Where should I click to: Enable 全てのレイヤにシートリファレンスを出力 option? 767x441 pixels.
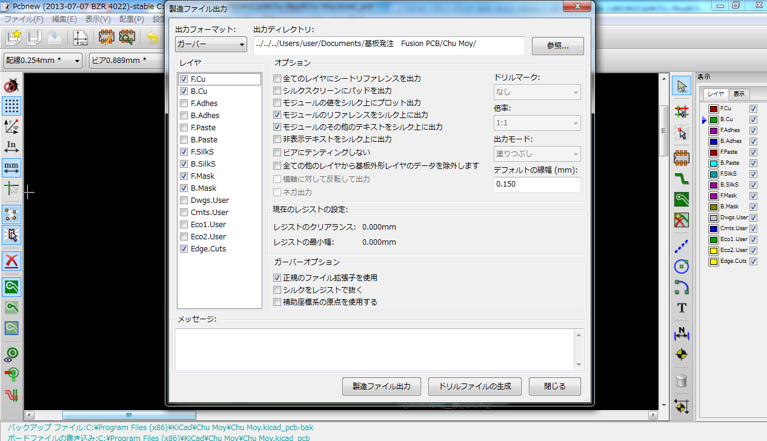click(x=277, y=79)
